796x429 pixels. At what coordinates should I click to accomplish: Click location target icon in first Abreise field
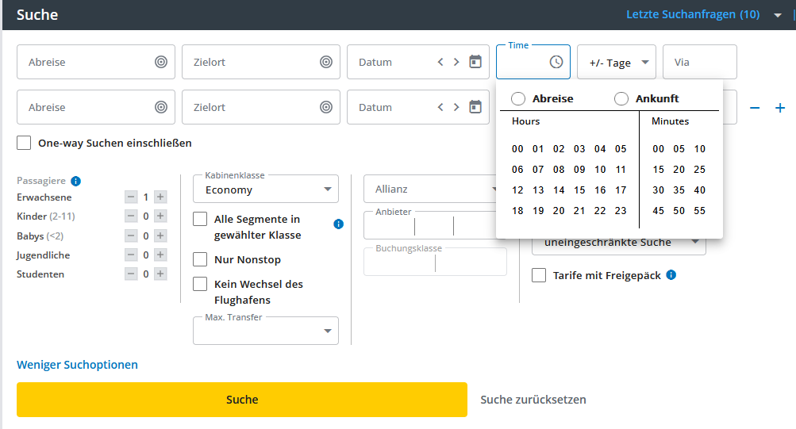point(161,62)
